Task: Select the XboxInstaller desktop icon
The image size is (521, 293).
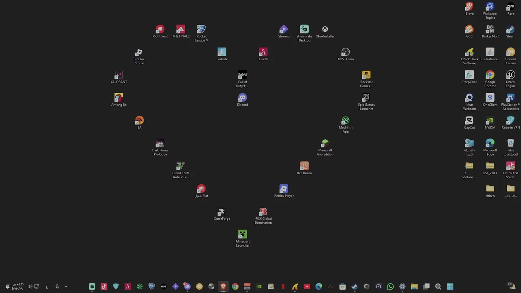Action: click(325, 31)
